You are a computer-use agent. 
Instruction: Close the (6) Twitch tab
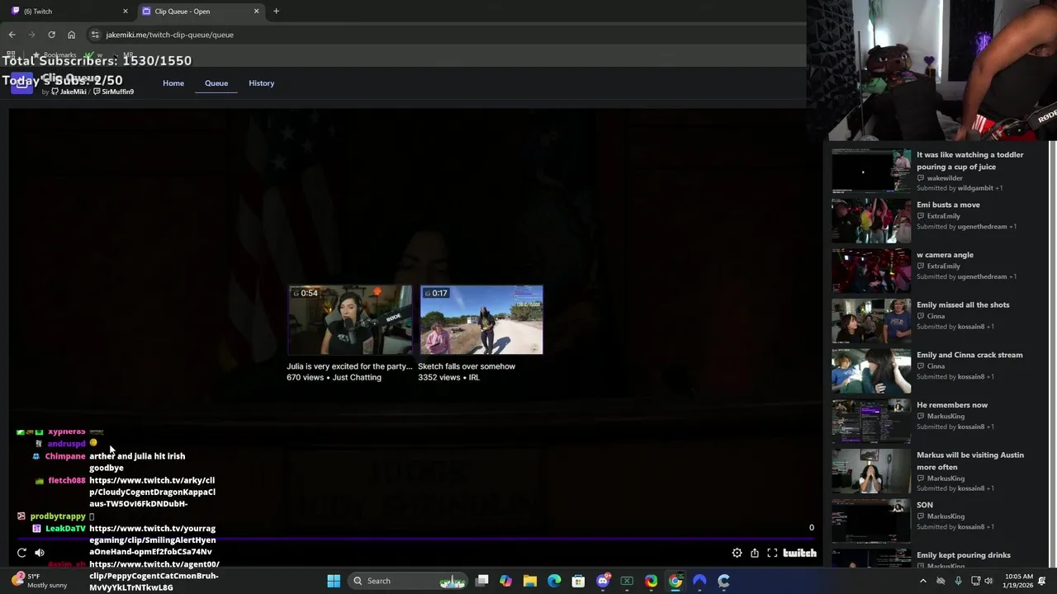point(126,11)
